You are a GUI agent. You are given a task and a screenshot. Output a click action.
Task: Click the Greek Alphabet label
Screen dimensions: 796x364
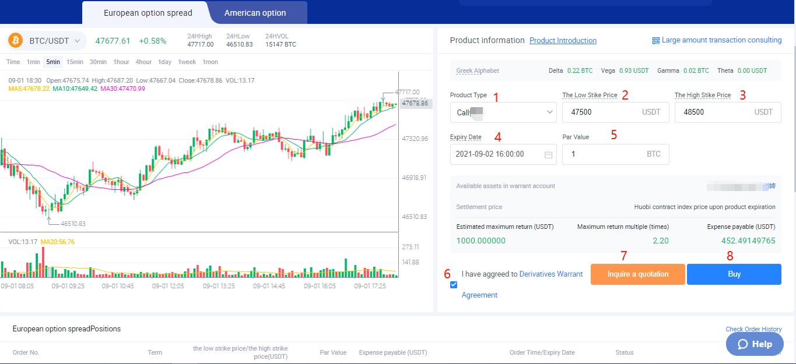(x=478, y=71)
